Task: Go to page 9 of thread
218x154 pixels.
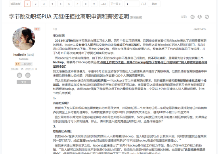Action: coord(94,4)
